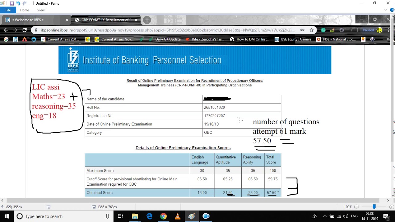Image resolution: width=395 pixels, height=222 pixels.
Task: Click the ibpsonline.ibps.in address bar
Action: pos(168,30)
